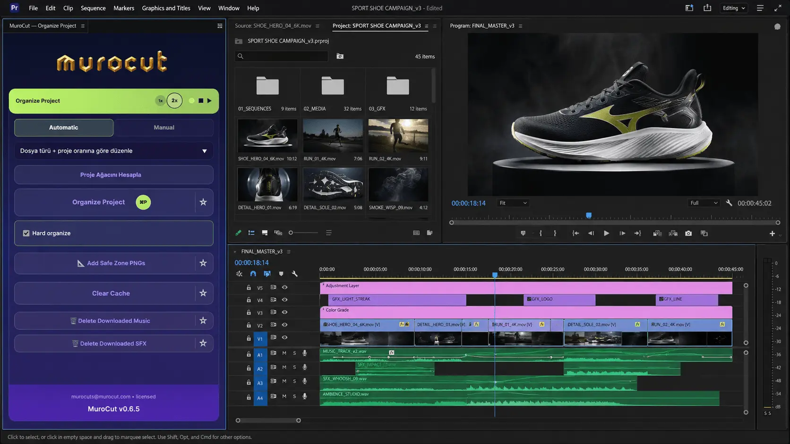This screenshot has width=790, height=444.
Task: Switch Project panel to list view
Action: (251, 233)
